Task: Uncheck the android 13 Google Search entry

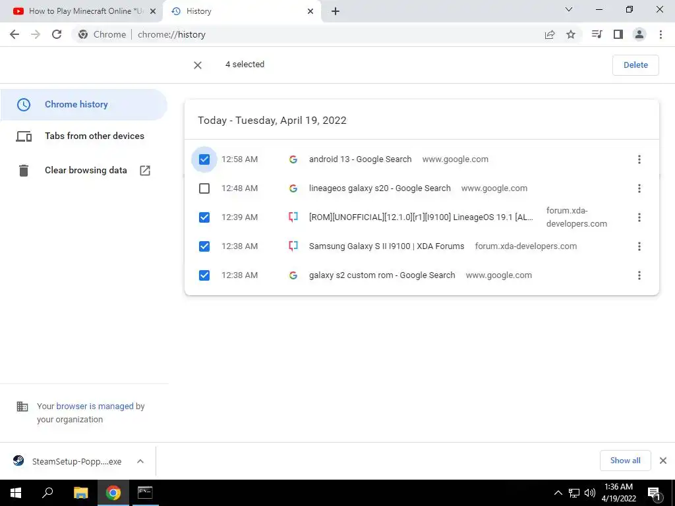Action: pyautogui.click(x=204, y=159)
